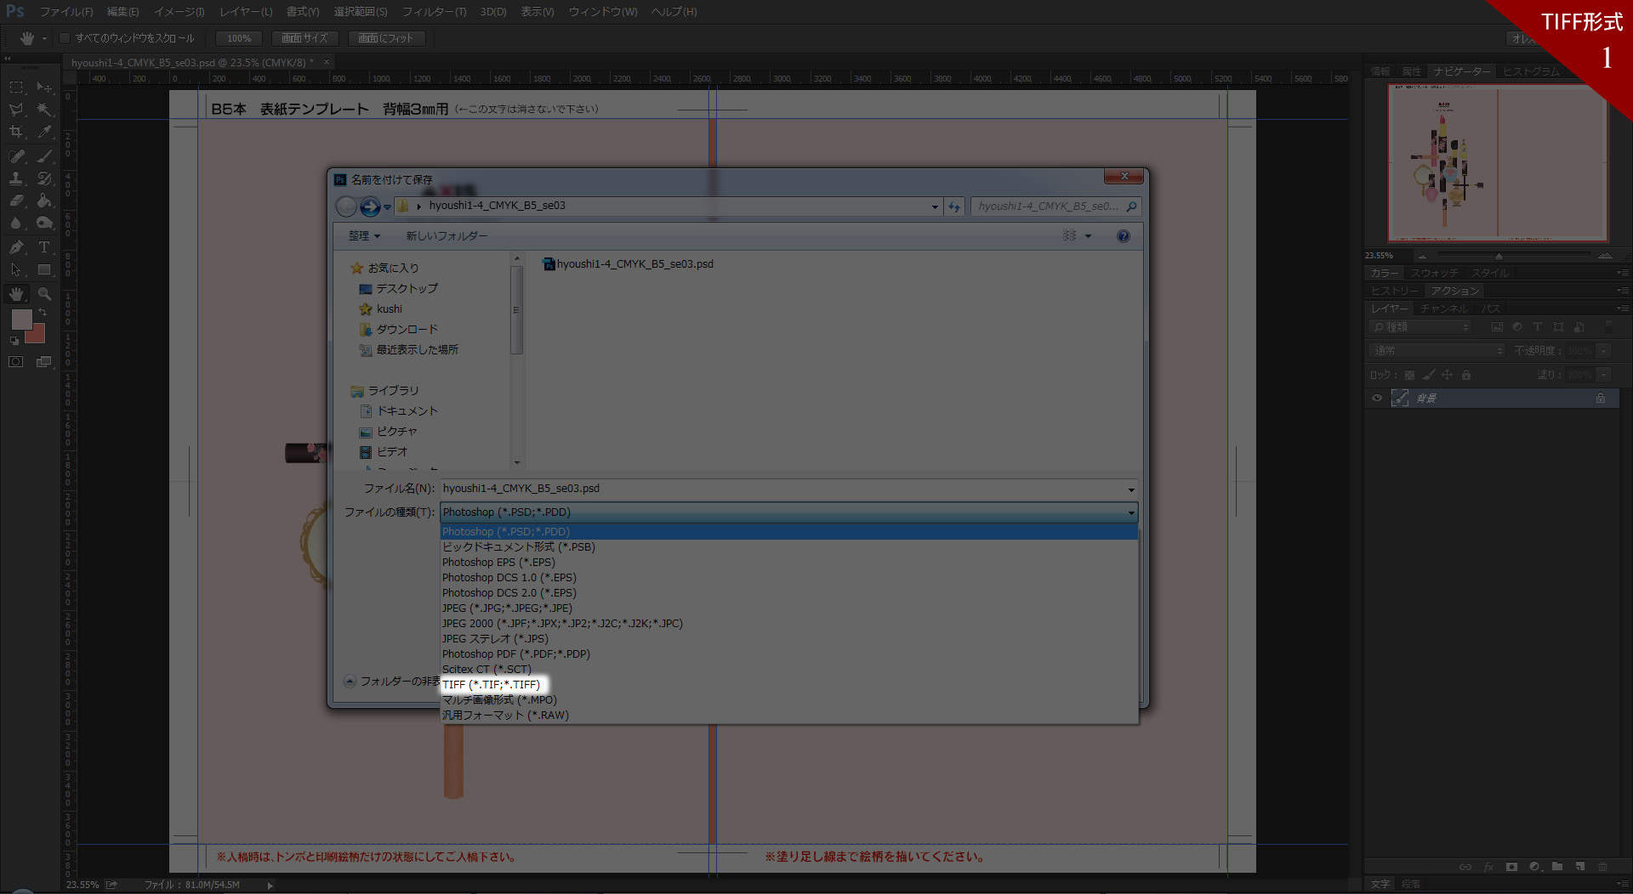Click refresh button beside address bar
This screenshot has height=894, width=1633.
[954, 207]
